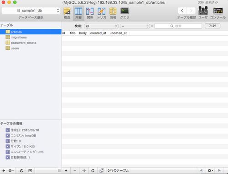Open table list gear menu
Image resolution: width=228 pixels, height=174 pixels.
[11, 170]
